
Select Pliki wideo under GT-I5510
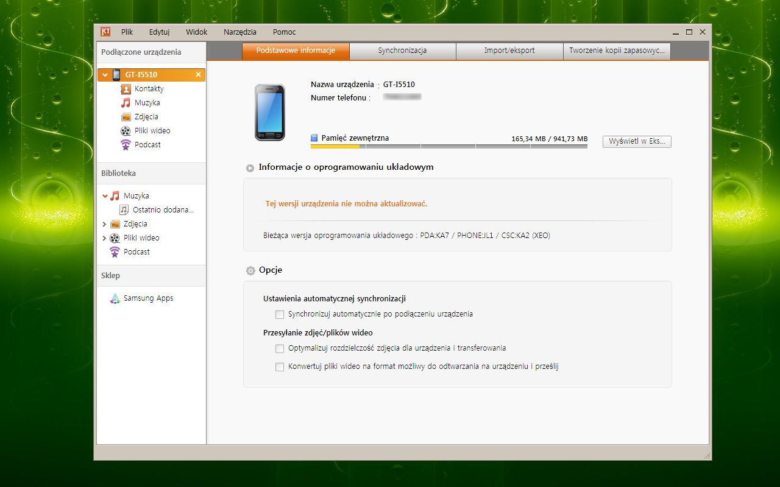pyautogui.click(x=152, y=131)
